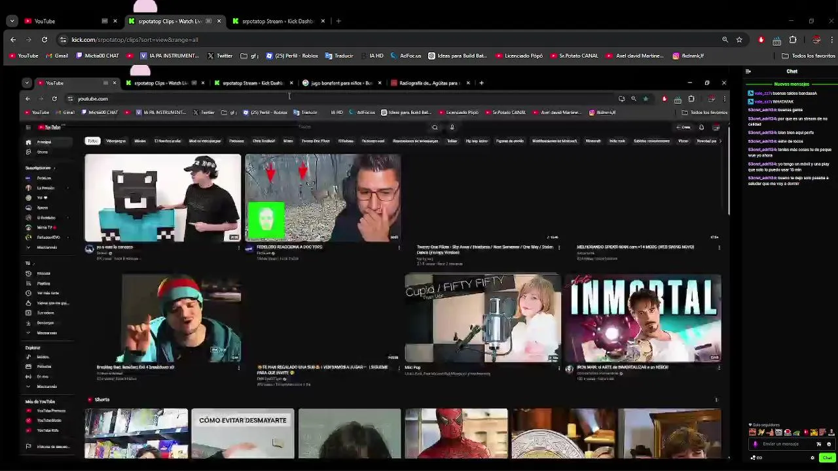Insert the grey cat emote in the quick emote row
Screen dimensions: 838x471
point(779,432)
